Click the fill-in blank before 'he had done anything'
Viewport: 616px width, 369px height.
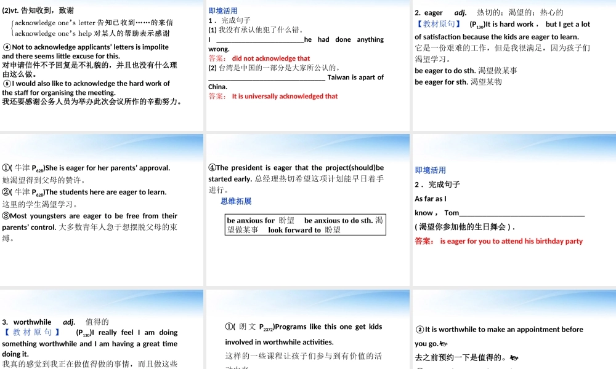[260, 39]
